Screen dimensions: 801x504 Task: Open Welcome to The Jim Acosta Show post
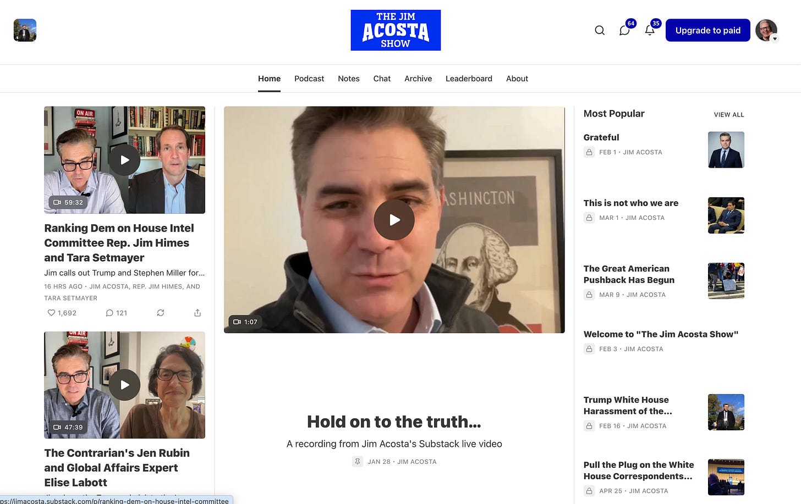(x=661, y=334)
